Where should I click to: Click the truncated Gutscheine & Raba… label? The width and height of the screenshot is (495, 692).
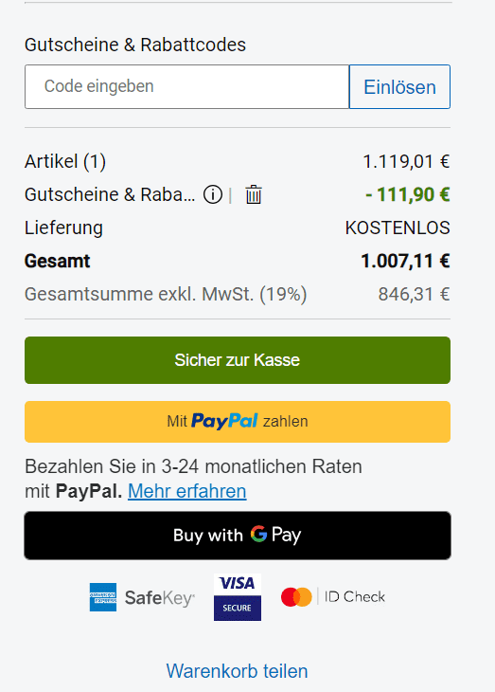tap(110, 194)
